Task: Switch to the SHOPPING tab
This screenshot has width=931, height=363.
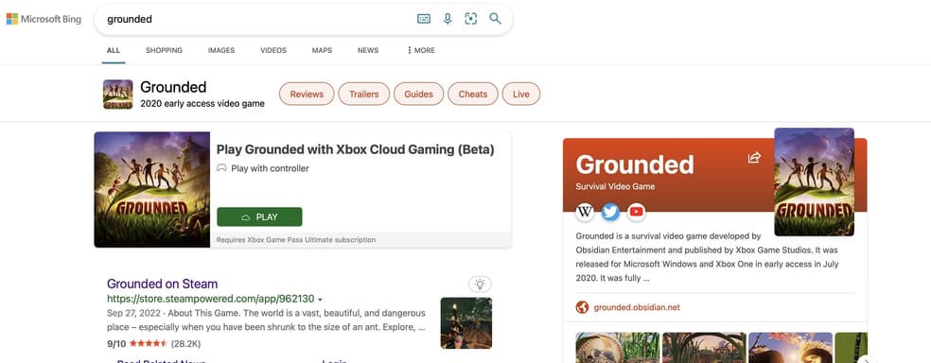Action: (x=164, y=50)
